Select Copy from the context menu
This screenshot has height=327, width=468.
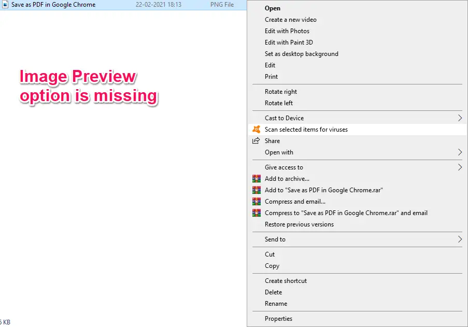pos(357,265)
